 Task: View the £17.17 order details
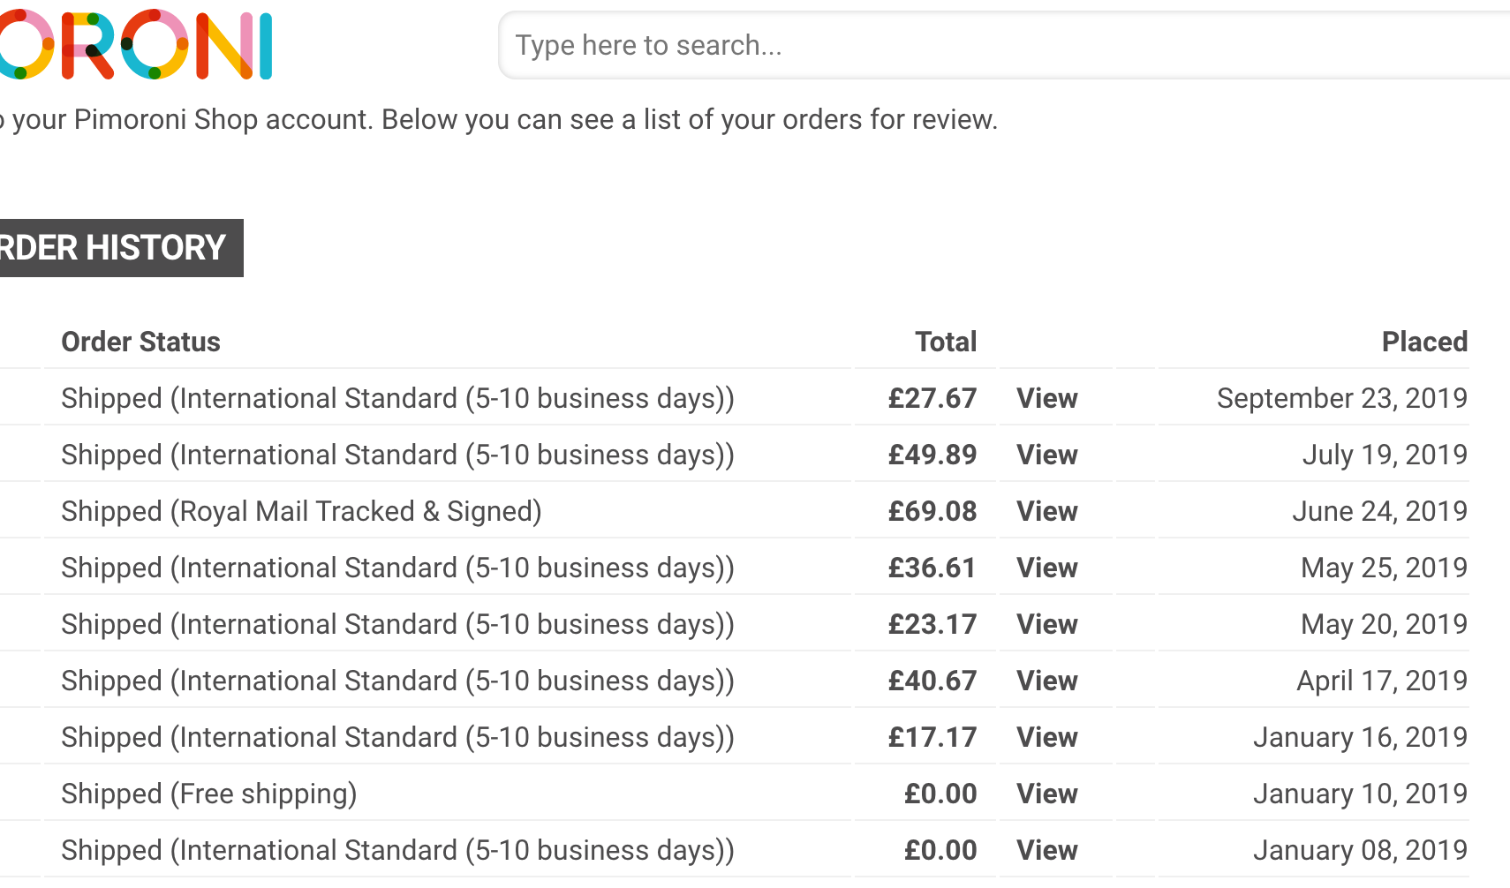1046,738
